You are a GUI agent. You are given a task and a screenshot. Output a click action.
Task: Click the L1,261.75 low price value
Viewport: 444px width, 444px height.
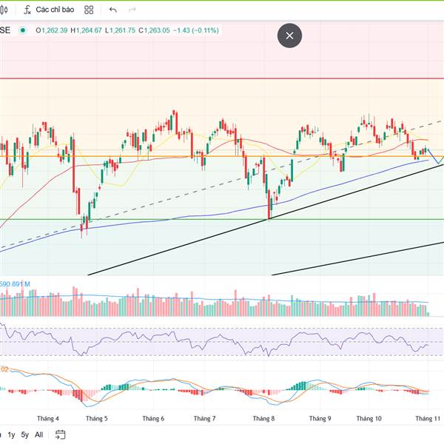pos(120,30)
